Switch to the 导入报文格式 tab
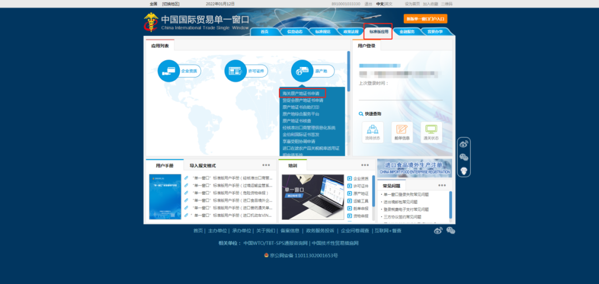 tap(202, 166)
